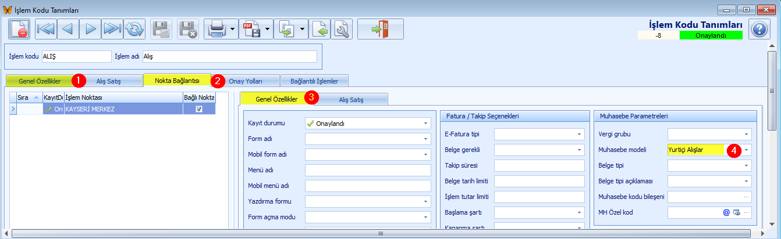
Task: Click the Bağlı Nokta column header
Action: click(x=199, y=97)
